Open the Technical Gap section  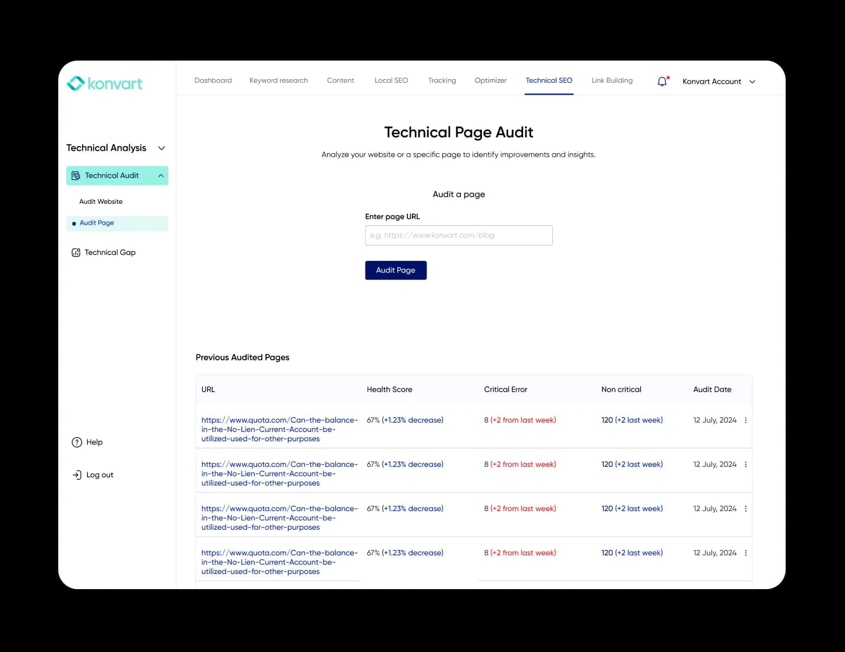tap(110, 253)
